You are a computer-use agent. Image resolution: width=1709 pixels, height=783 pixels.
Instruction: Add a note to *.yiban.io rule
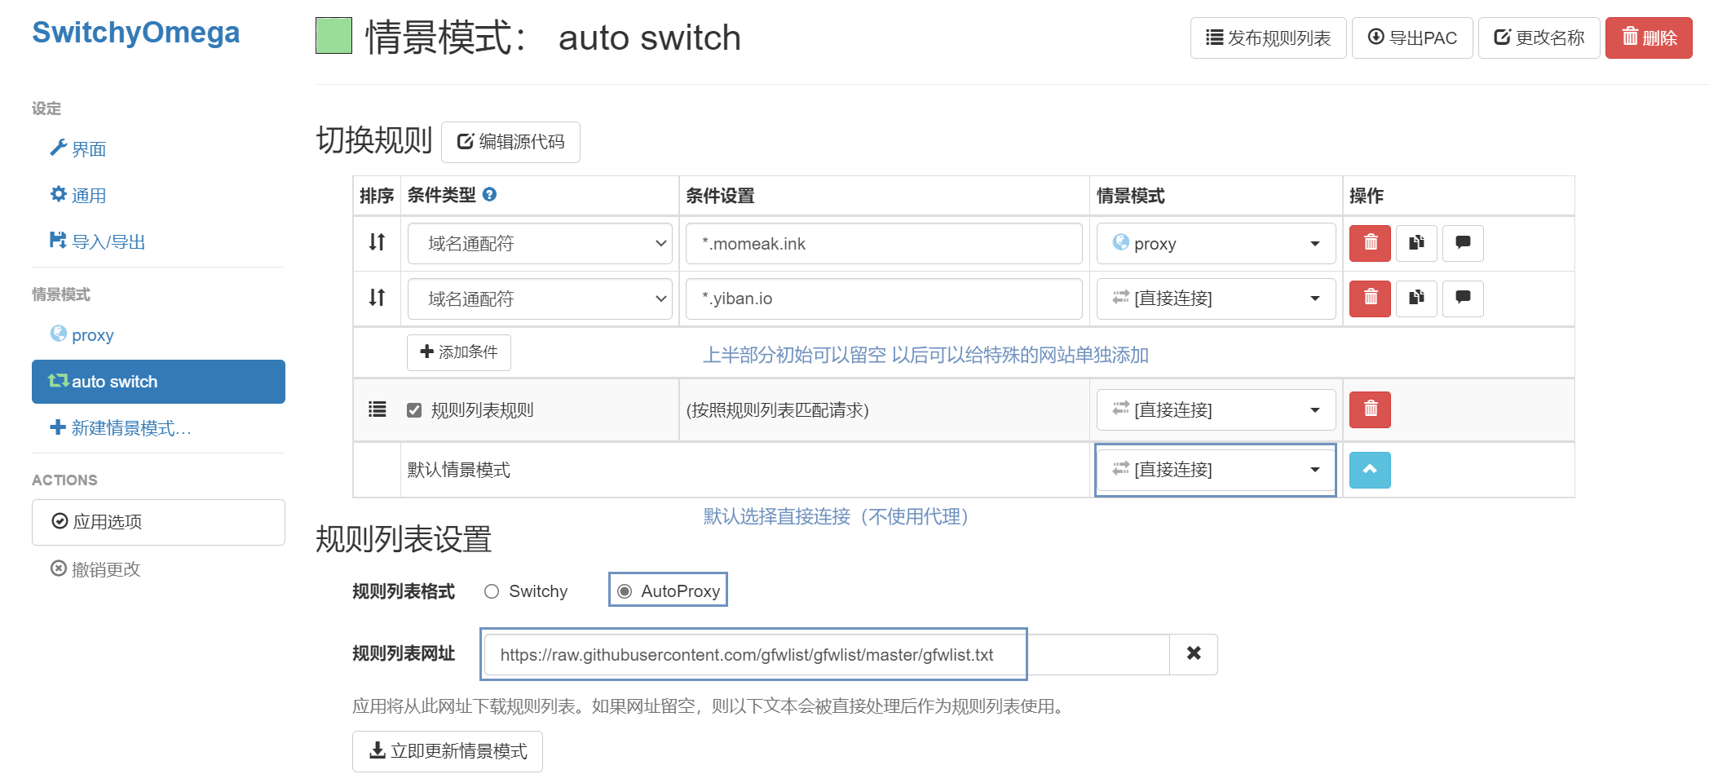click(1463, 299)
